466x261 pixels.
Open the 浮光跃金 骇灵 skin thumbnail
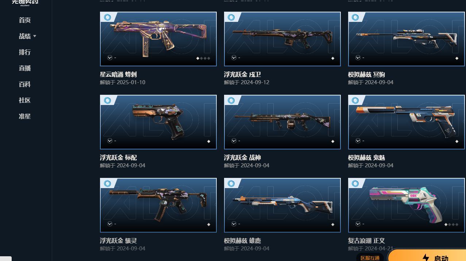pyautogui.click(x=158, y=205)
